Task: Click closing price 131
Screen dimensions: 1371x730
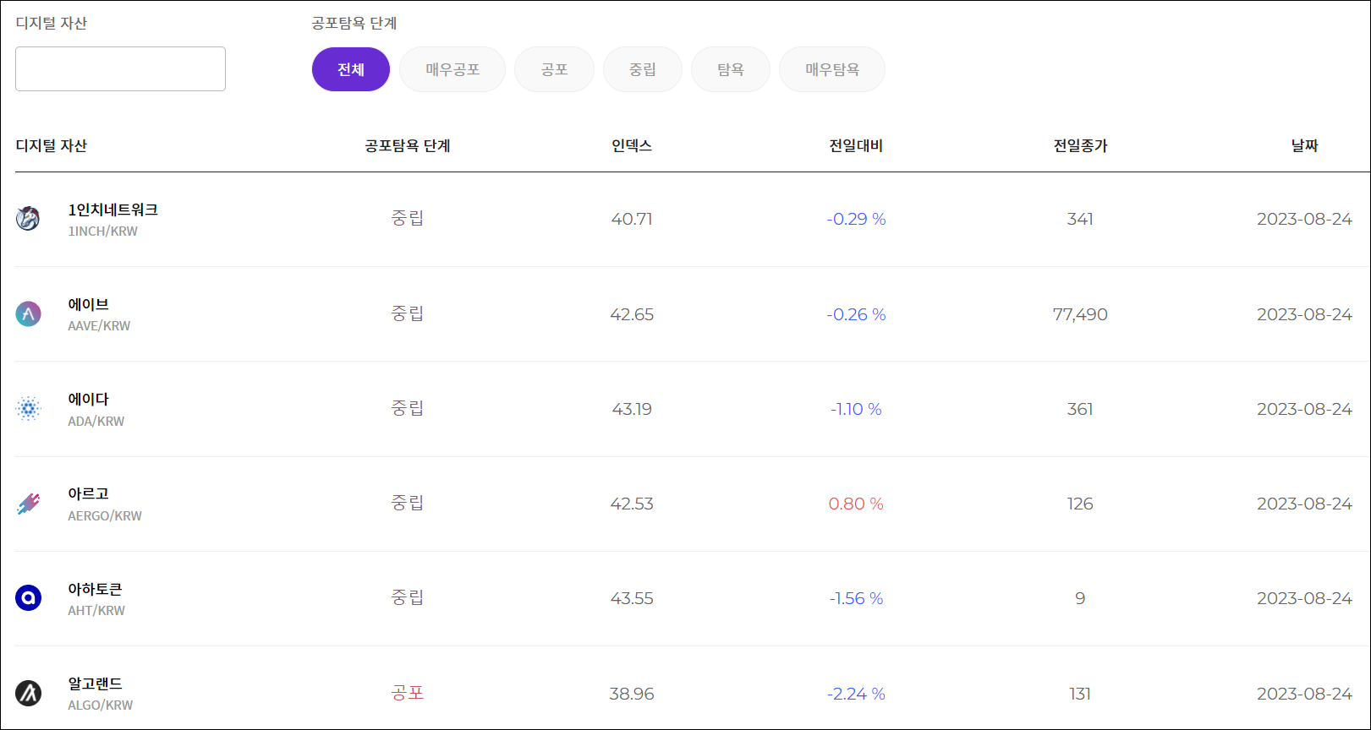Action: click(1080, 694)
